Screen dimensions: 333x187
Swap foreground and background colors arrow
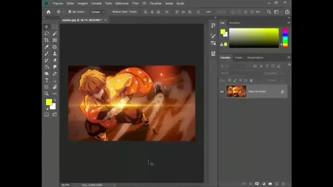[x=55, y=100]
